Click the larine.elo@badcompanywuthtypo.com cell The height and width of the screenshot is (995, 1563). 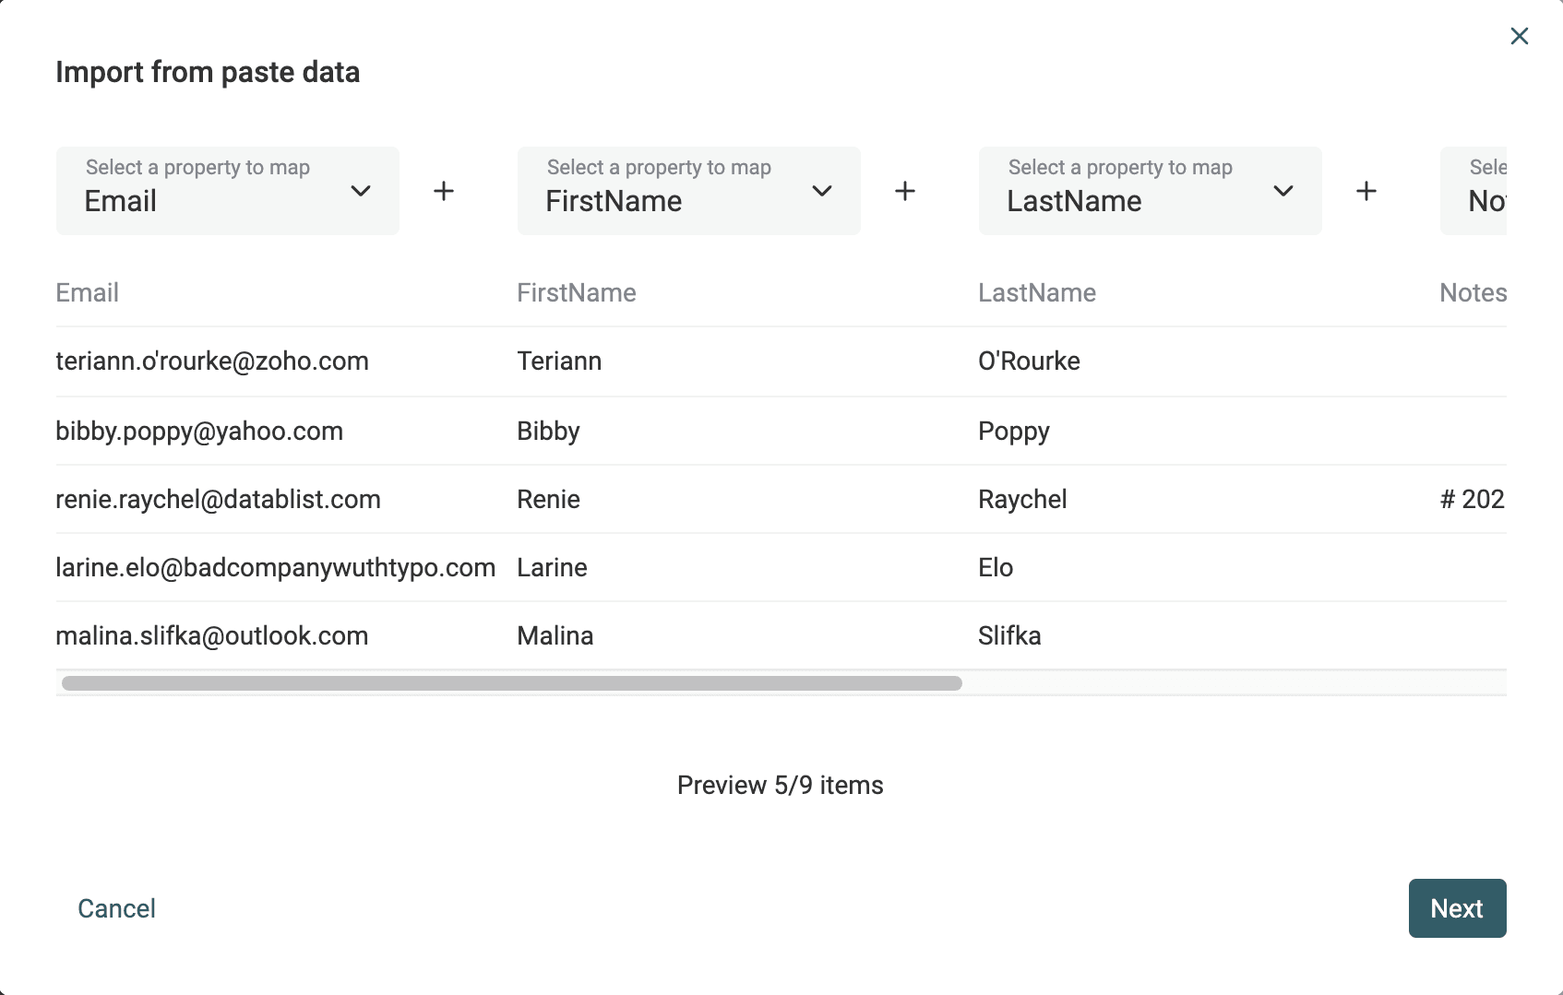275,568
